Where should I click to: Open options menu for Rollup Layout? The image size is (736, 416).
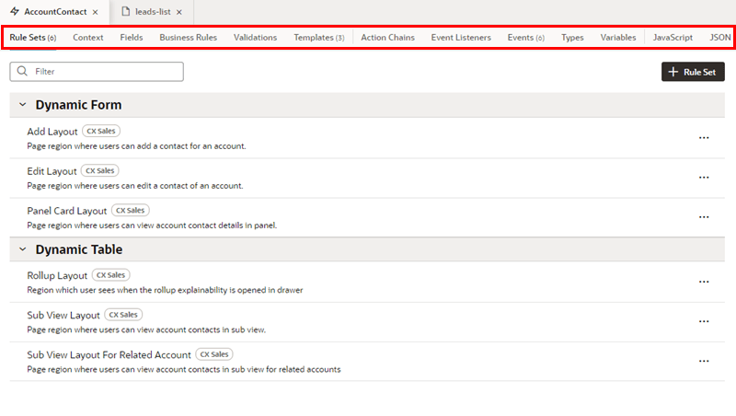pyautogui.click(x=704, y=282)
